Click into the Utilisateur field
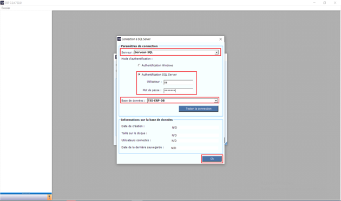 pos(178,82)
